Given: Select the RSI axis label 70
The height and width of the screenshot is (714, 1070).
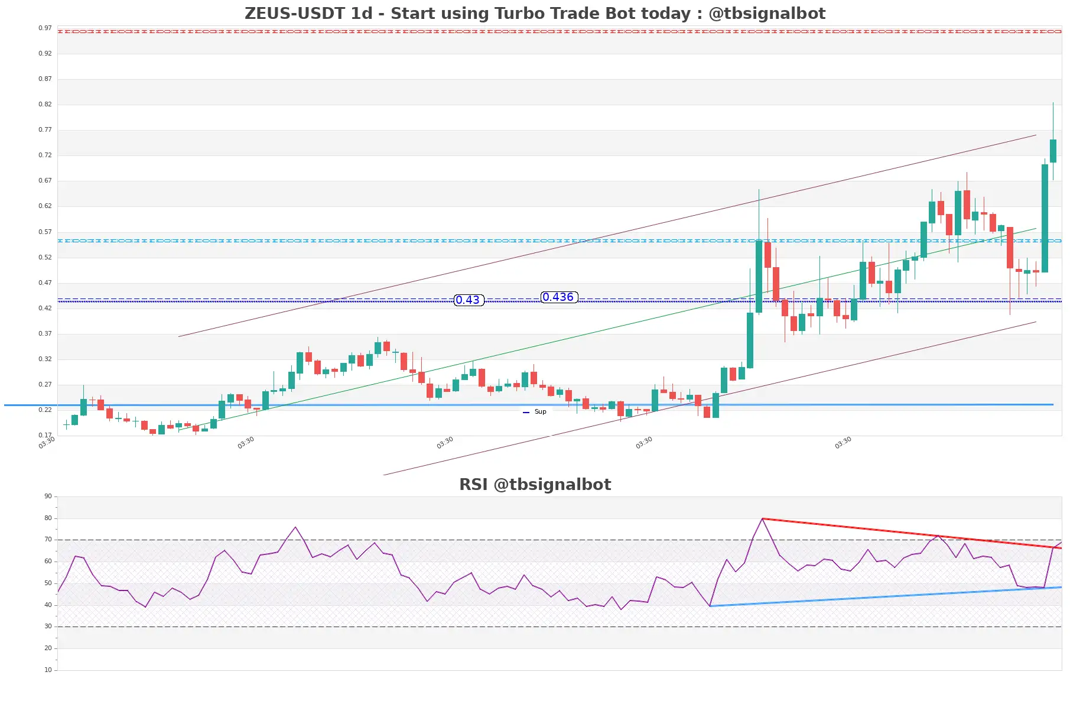Looking at the screenshot, I should [x=48, y=540].
